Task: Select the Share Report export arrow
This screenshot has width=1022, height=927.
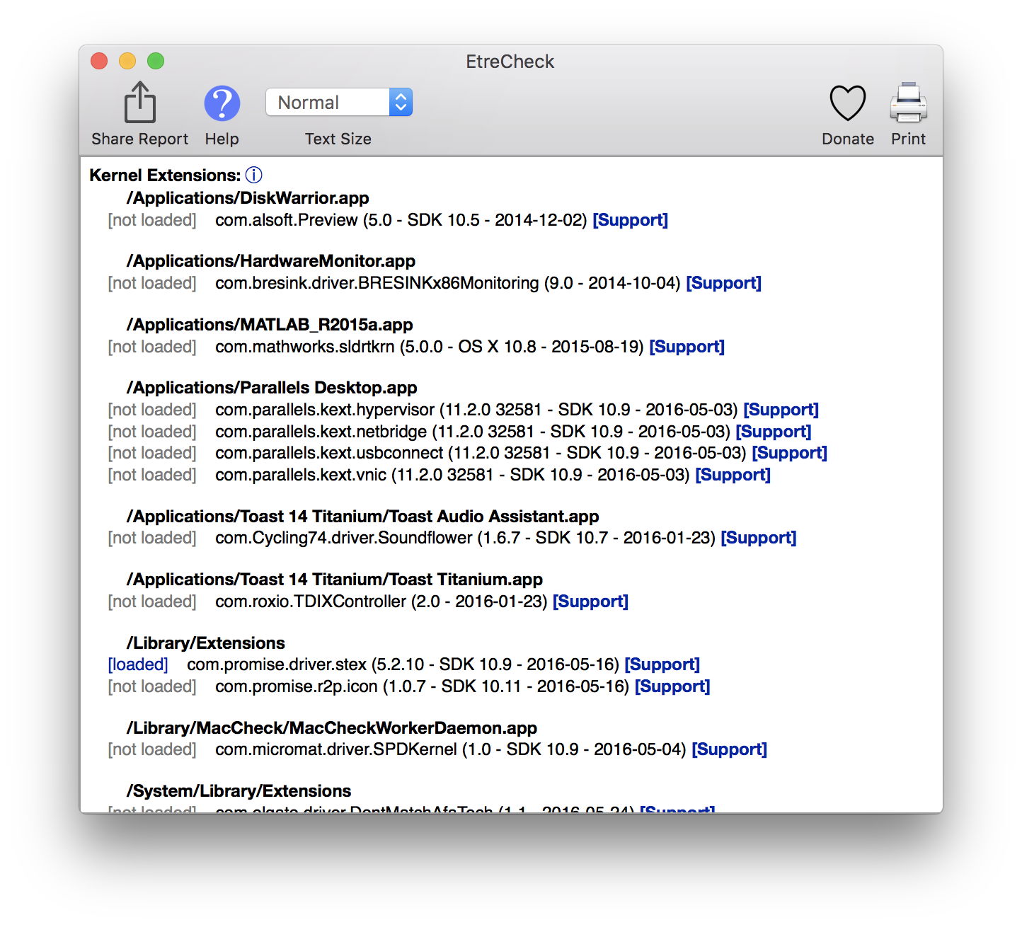Action: (139, 103)
